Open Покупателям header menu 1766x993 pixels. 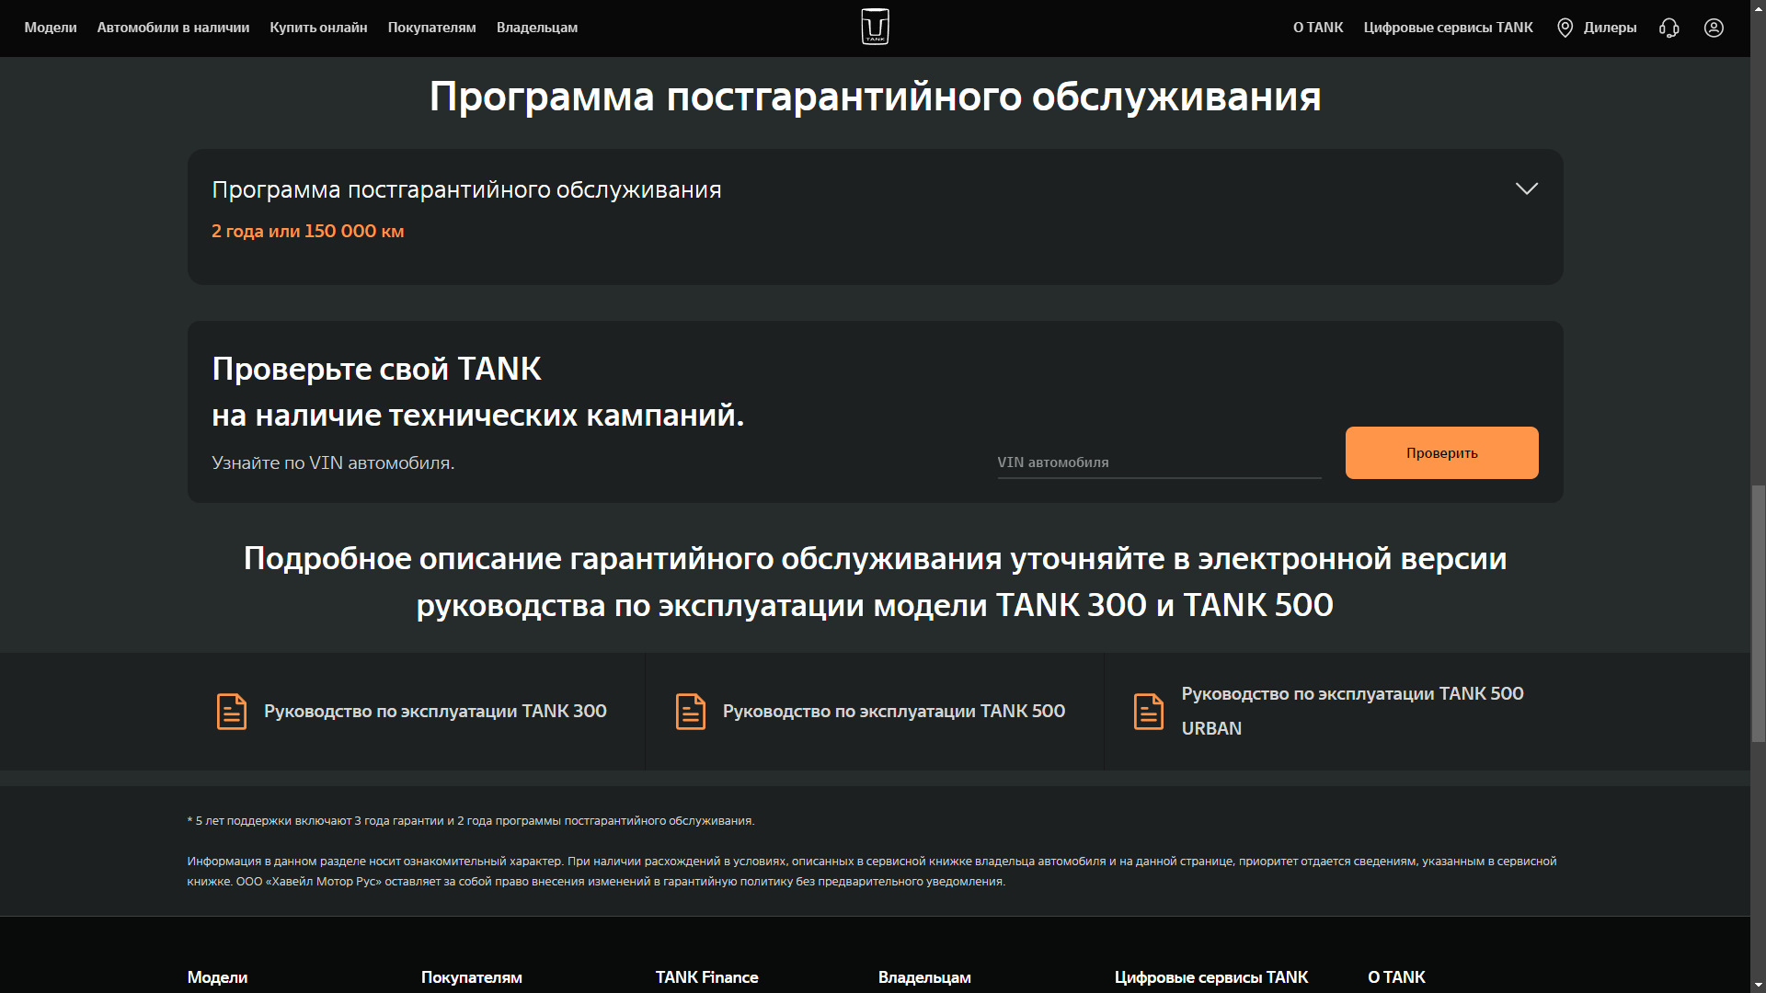tap(431, 28)
